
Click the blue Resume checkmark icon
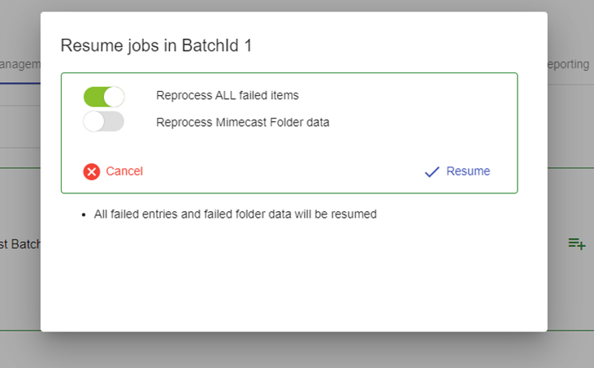click(x=432, y=171)
